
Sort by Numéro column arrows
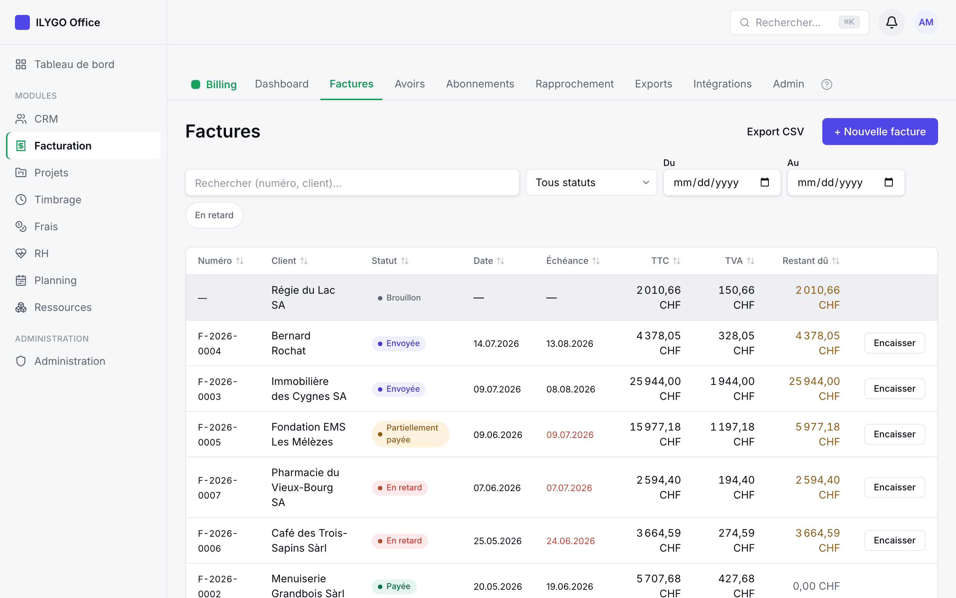[x=240, y=261]
